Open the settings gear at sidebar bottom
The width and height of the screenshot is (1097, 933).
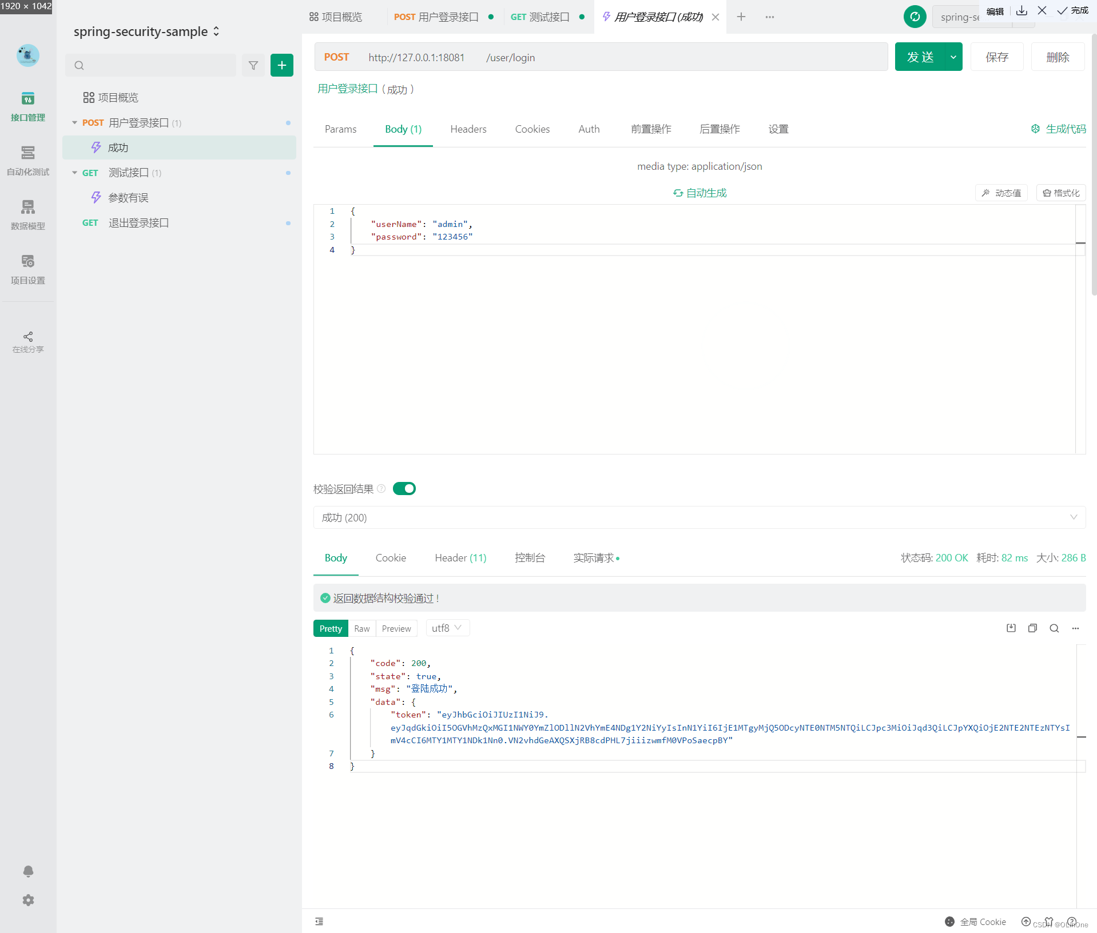point(28,900)
